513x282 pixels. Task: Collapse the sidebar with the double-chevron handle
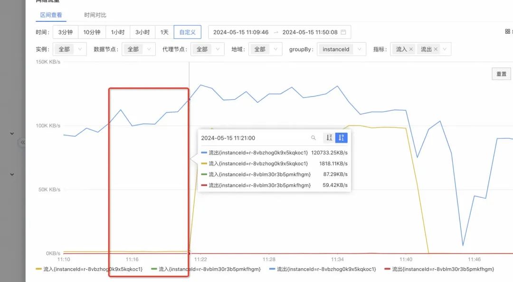(22, 142)
